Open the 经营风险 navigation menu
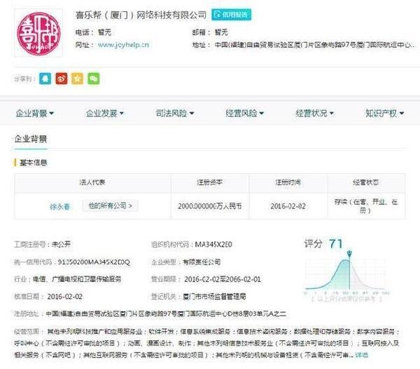This screenshot has height=369, width=420. [x=244, y=113]
